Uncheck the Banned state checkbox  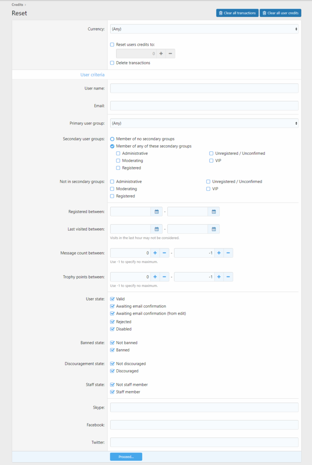tap(112, 350)
